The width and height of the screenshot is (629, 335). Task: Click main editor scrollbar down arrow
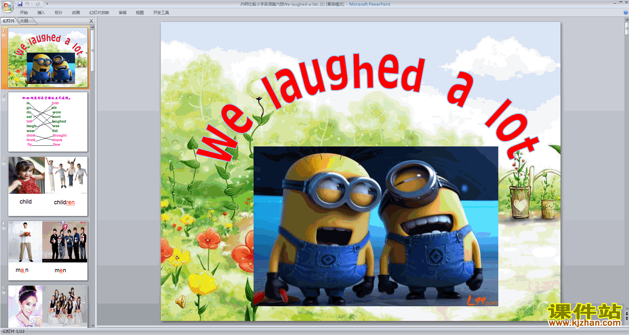click(x=627, y=309)
